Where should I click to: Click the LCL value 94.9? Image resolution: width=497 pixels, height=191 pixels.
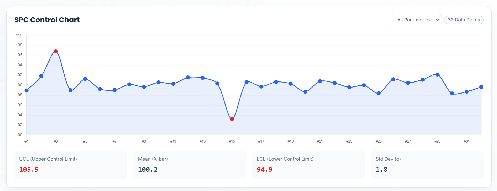tap(264, 170)
